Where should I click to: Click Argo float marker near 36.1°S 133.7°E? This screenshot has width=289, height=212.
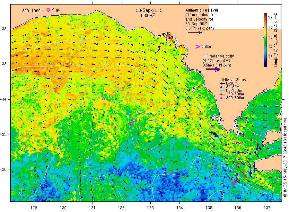pos(171,174)
